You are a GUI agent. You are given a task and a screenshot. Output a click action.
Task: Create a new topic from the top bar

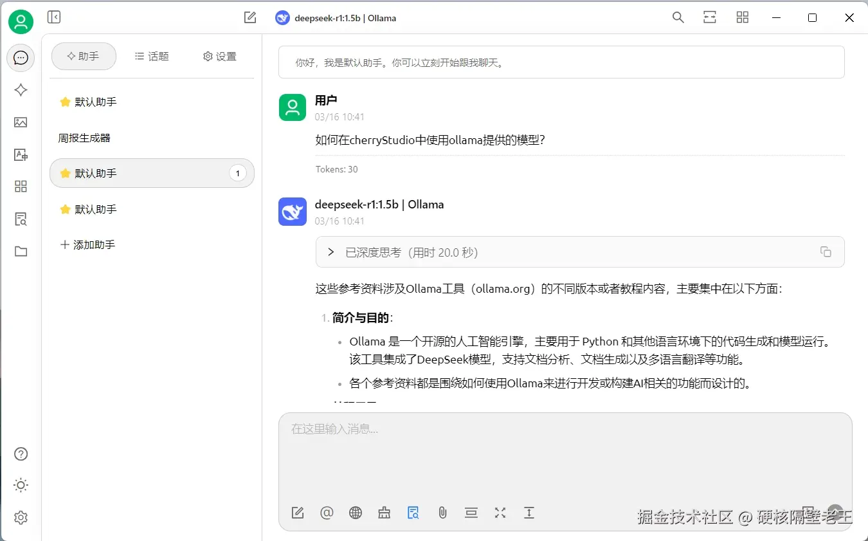coord(250,17)
